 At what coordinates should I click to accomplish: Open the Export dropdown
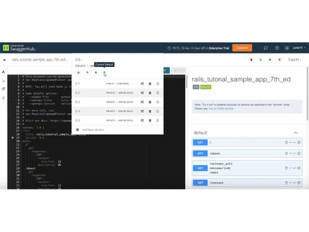(295, 59)
